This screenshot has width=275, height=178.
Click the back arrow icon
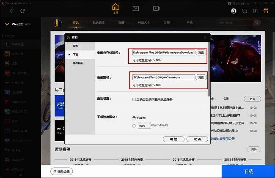(x=11, y=11)
